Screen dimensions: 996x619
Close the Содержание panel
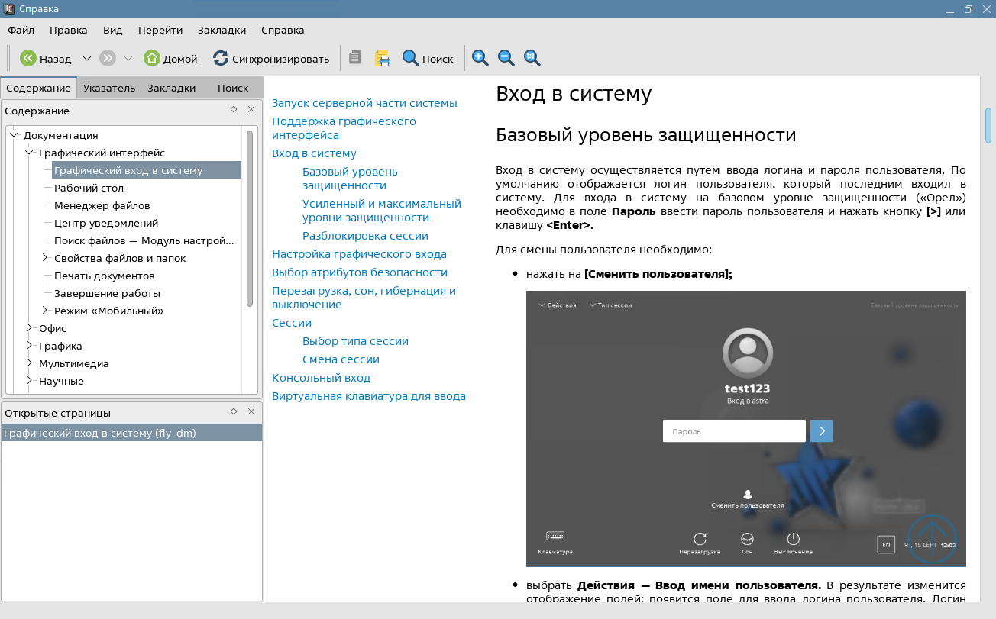click(x=251, y=110)
